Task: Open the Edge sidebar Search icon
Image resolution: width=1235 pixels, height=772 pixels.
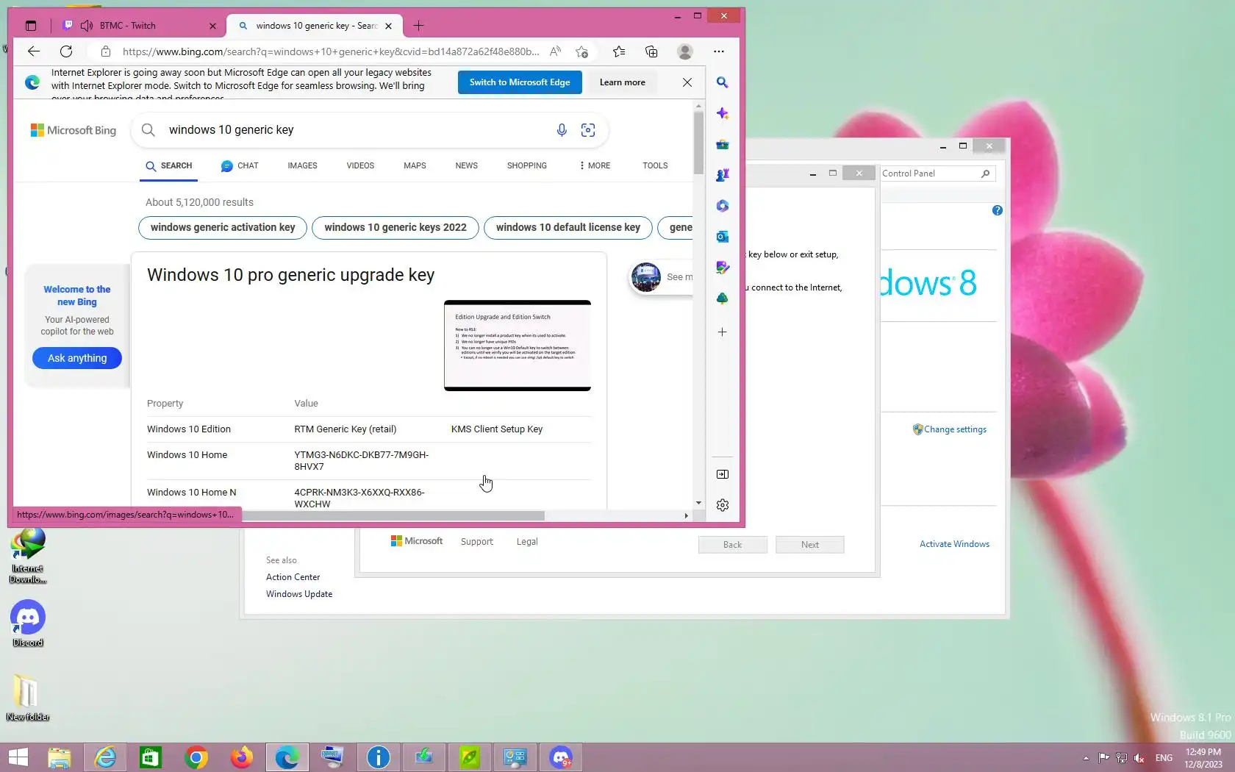Action: (723, 82)
